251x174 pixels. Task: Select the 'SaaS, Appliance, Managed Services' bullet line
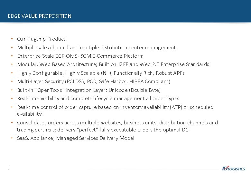(x=76, y=138)
